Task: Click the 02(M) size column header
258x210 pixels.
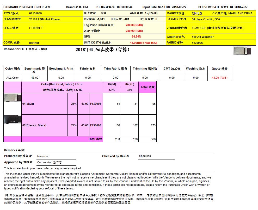Action: tap(112, 84)
